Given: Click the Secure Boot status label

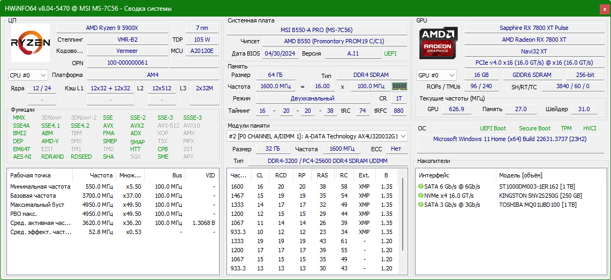Looking at the screenshot, I should tap(534, 128).
